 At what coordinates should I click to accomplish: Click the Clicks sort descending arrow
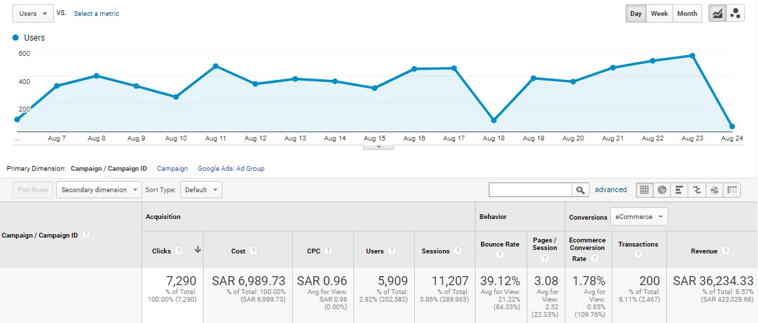click(x=197, y=250)
